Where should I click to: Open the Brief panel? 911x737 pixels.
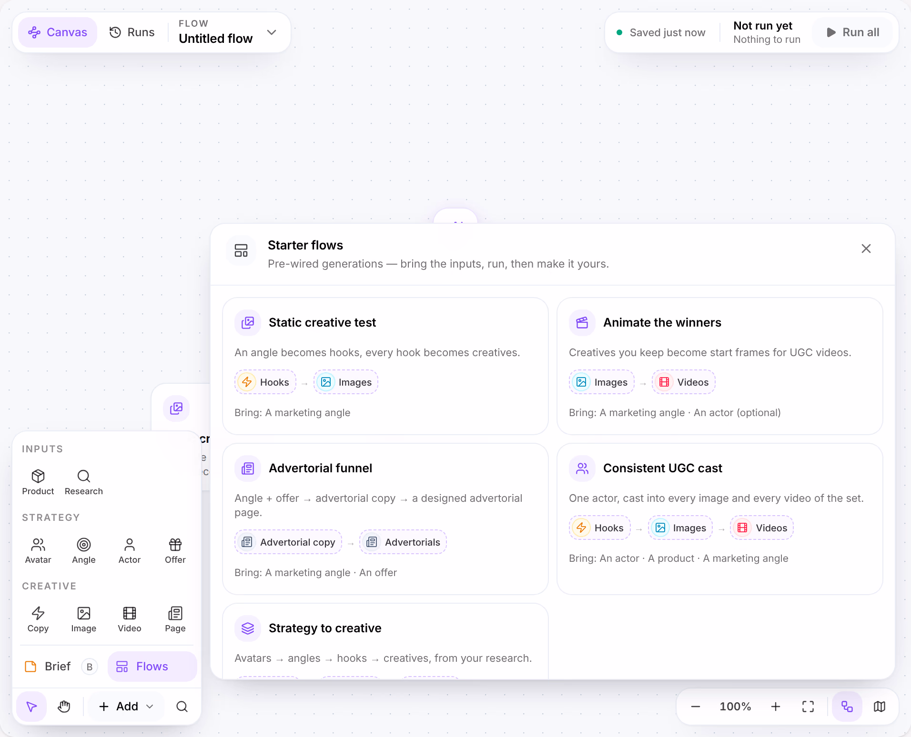click(61, 667)
